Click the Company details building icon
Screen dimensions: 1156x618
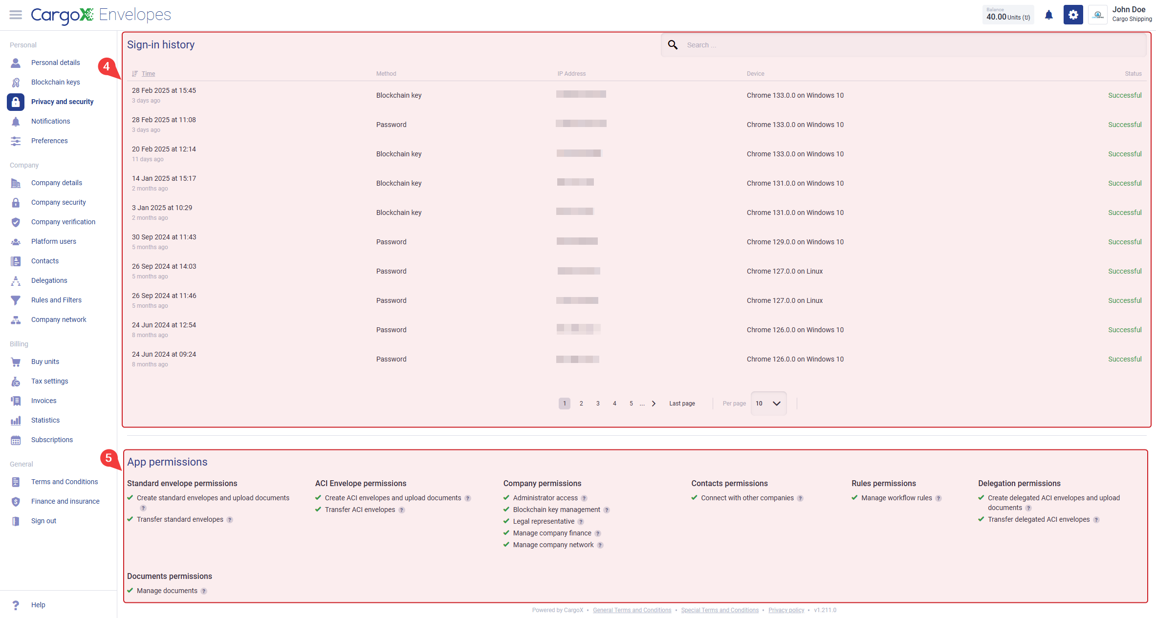click(16, 183)
